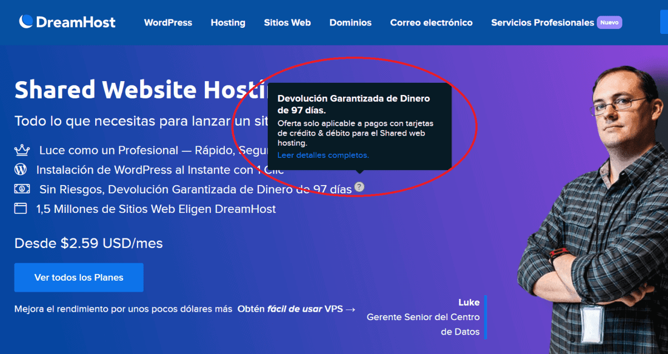This screenshot has width=668, height=354.
Task: Click the crown icon beside Luce como un Profesional
Action: pos(21,150)
